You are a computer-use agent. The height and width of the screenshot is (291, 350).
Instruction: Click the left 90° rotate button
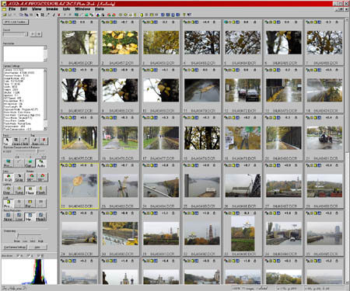pyautogui.click(x=31, y=177)
